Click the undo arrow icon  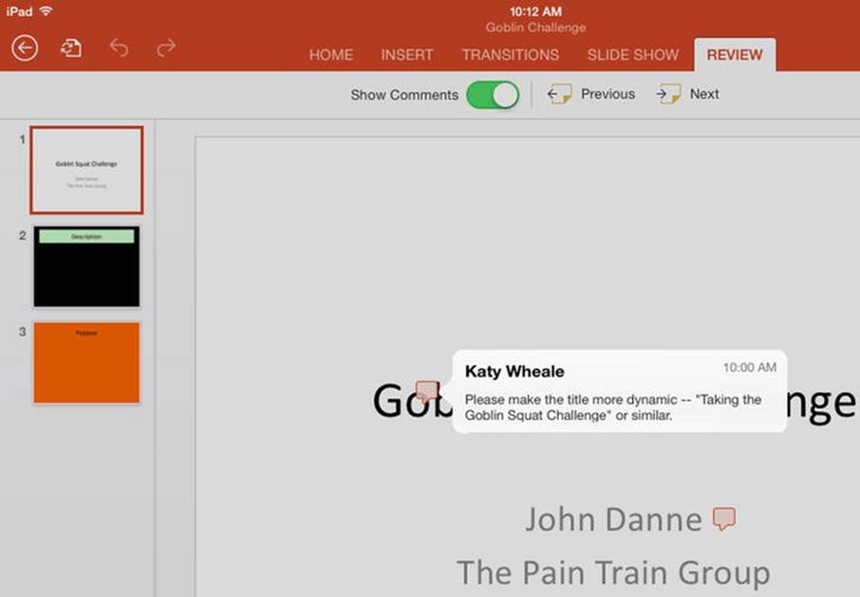click(119, 48)
